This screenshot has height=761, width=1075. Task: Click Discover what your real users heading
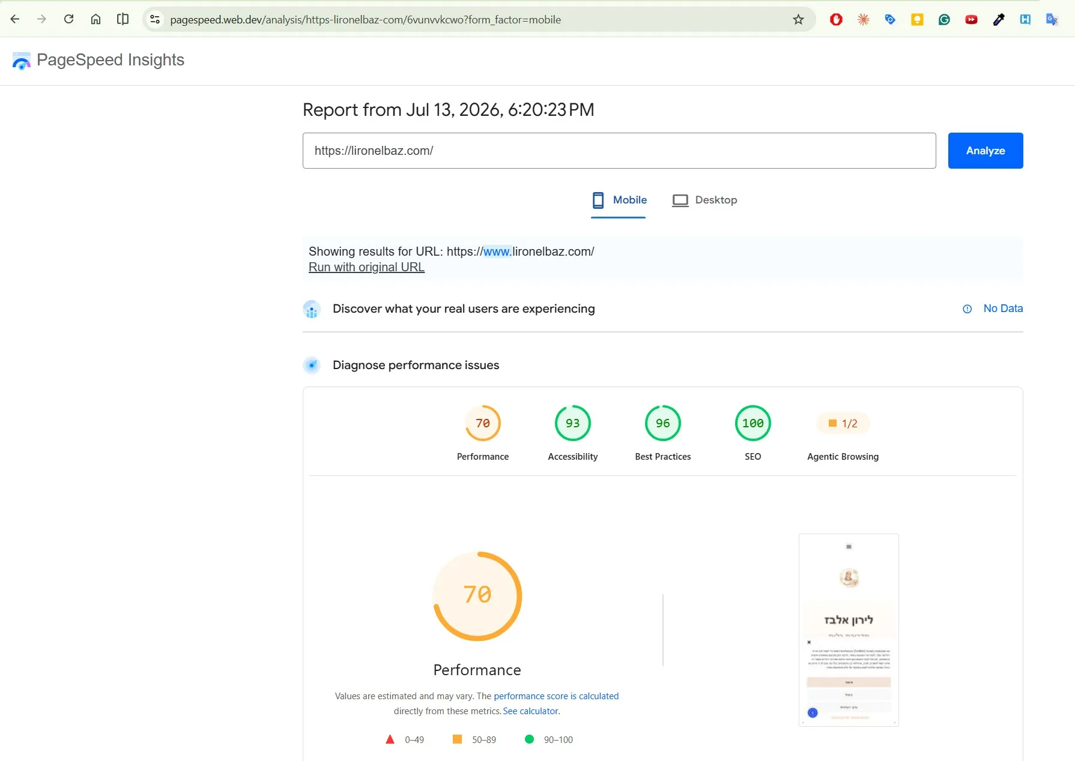[x=464, y=308]
